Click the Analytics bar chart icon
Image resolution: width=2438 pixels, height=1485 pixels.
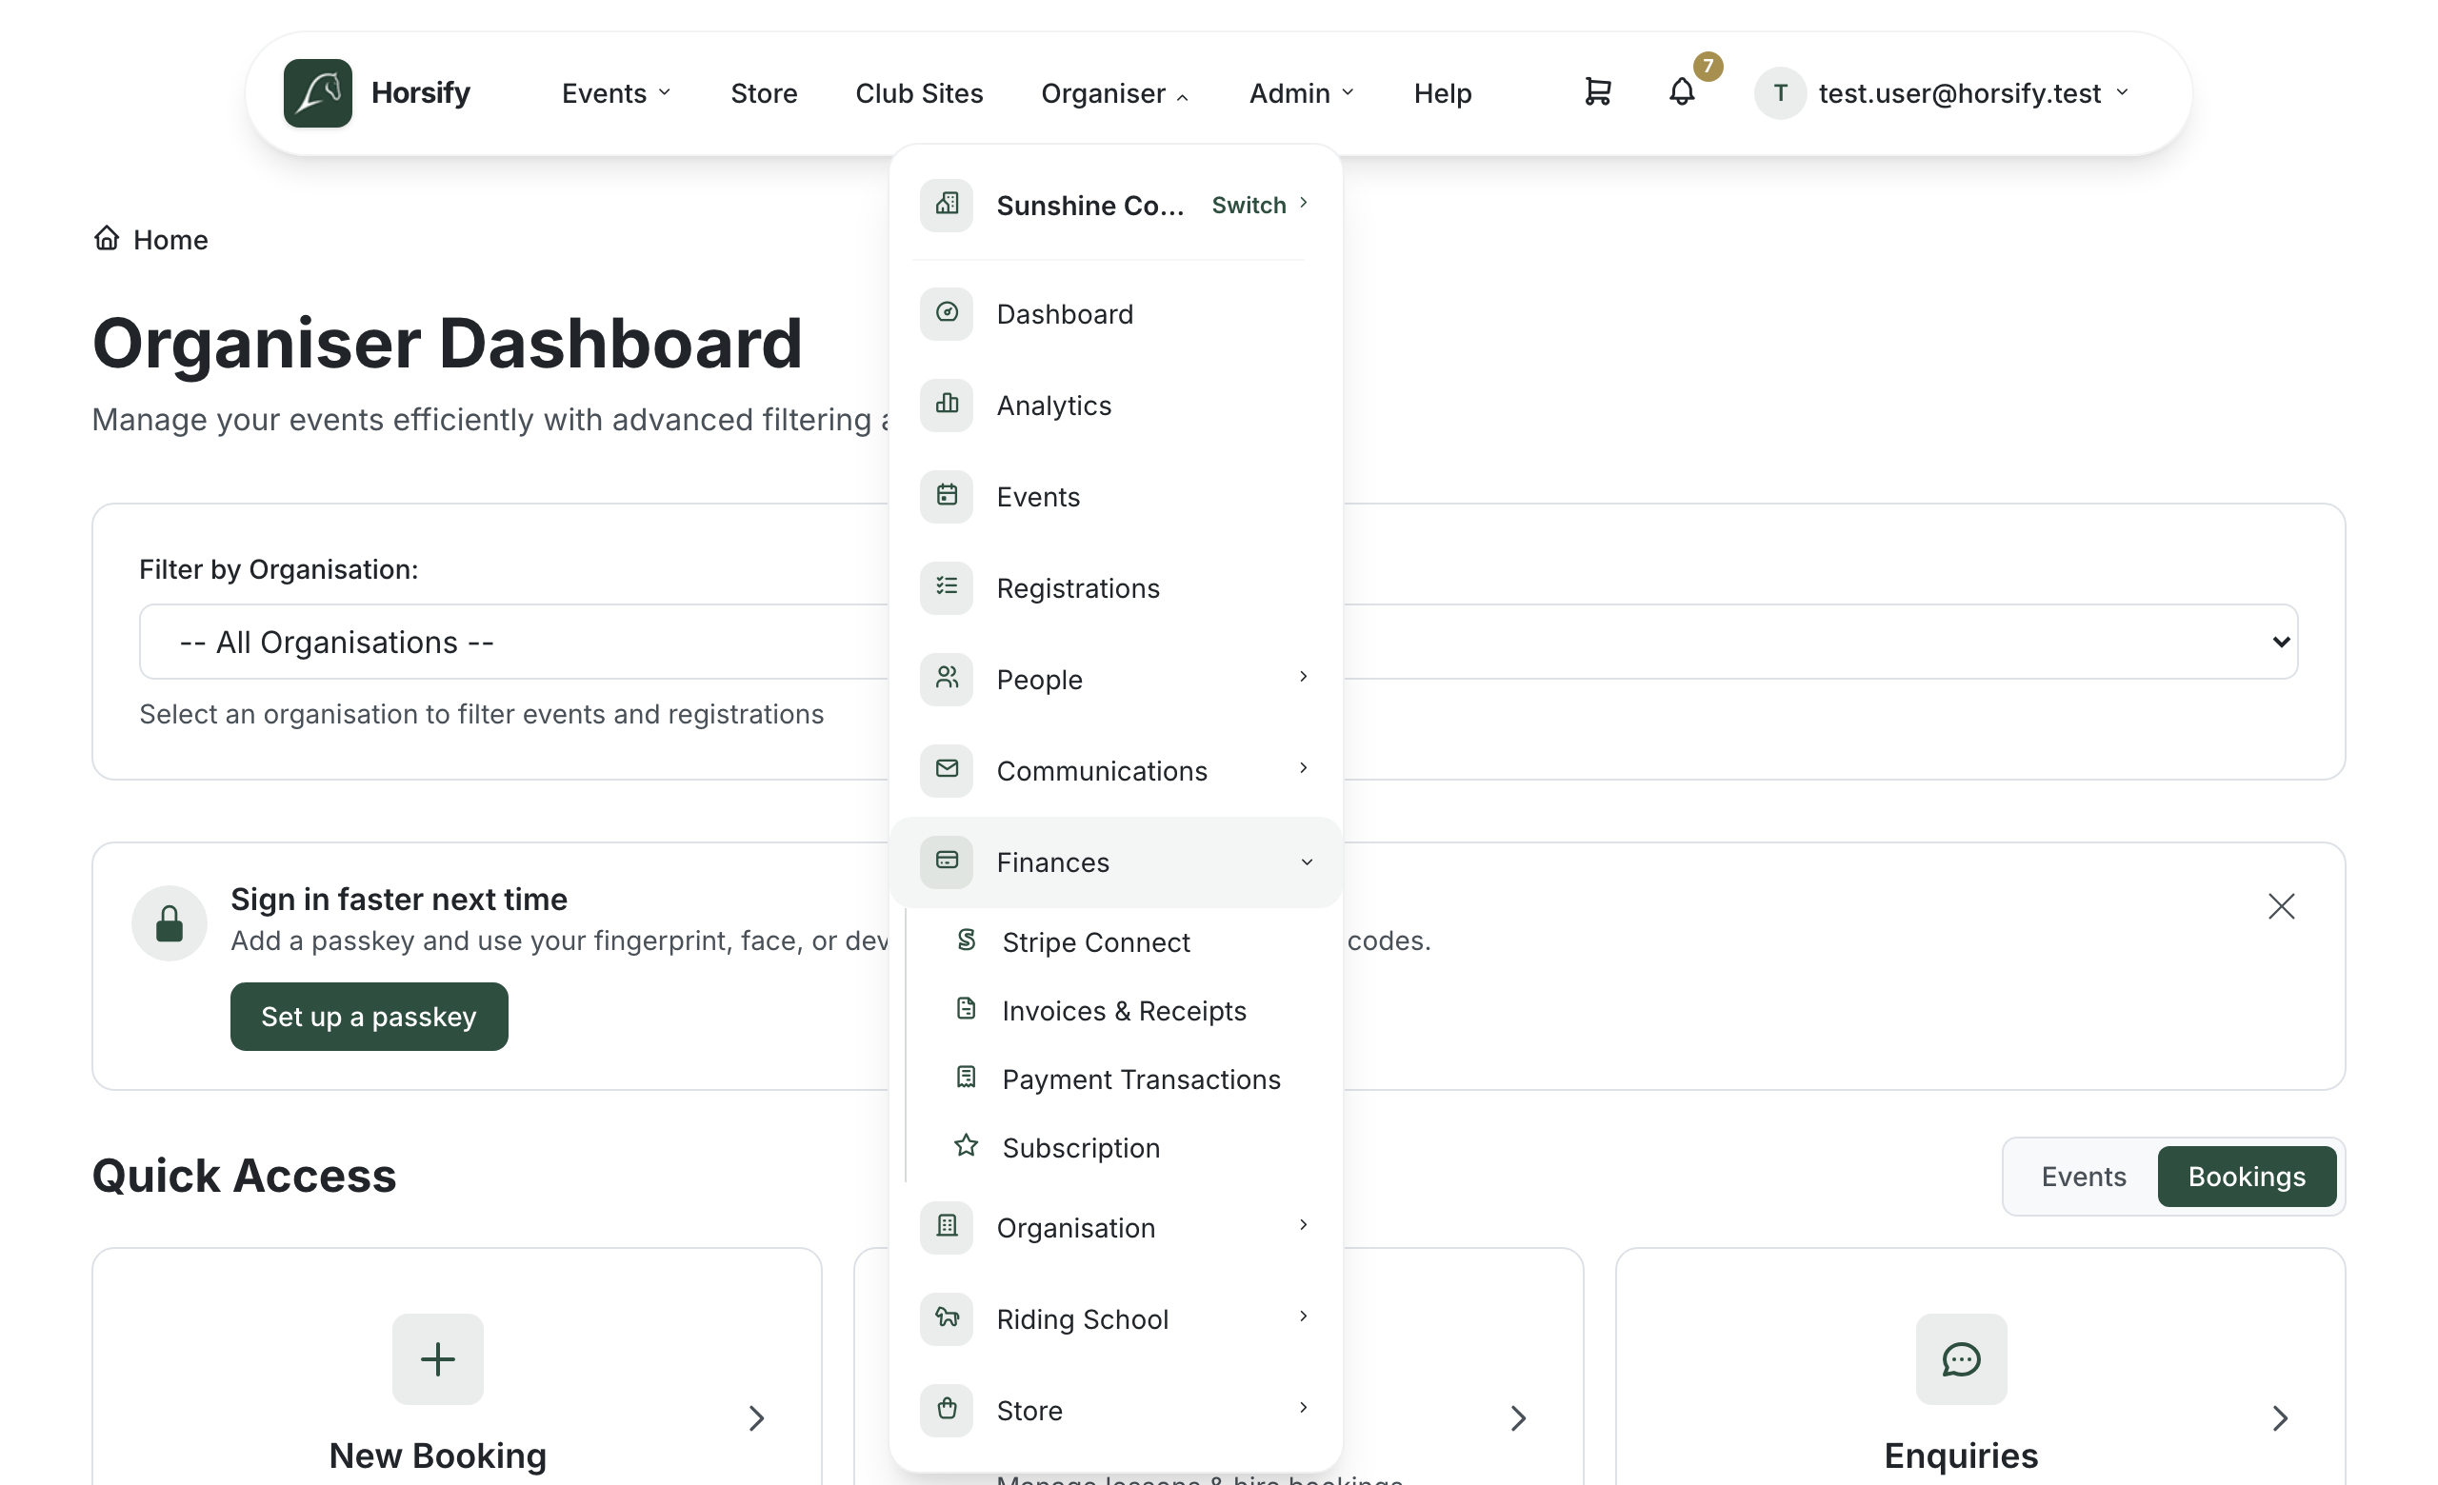coord(947,405)
